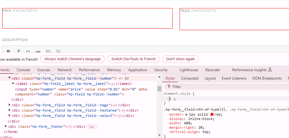Click the Elements panel scrollbar thumb
Viewport: 289px width, 138px height.
pos(159,89)
